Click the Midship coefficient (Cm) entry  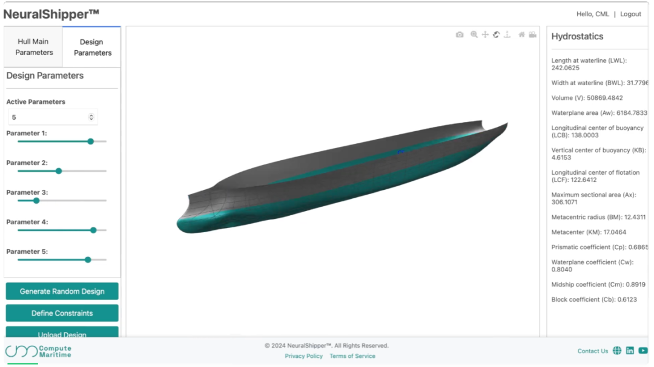pos(598,285)
